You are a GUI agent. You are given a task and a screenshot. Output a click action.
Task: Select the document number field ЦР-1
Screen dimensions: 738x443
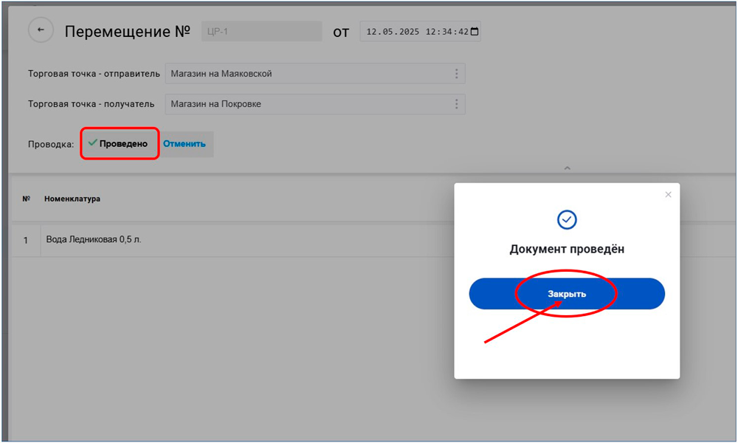(261, 32)
